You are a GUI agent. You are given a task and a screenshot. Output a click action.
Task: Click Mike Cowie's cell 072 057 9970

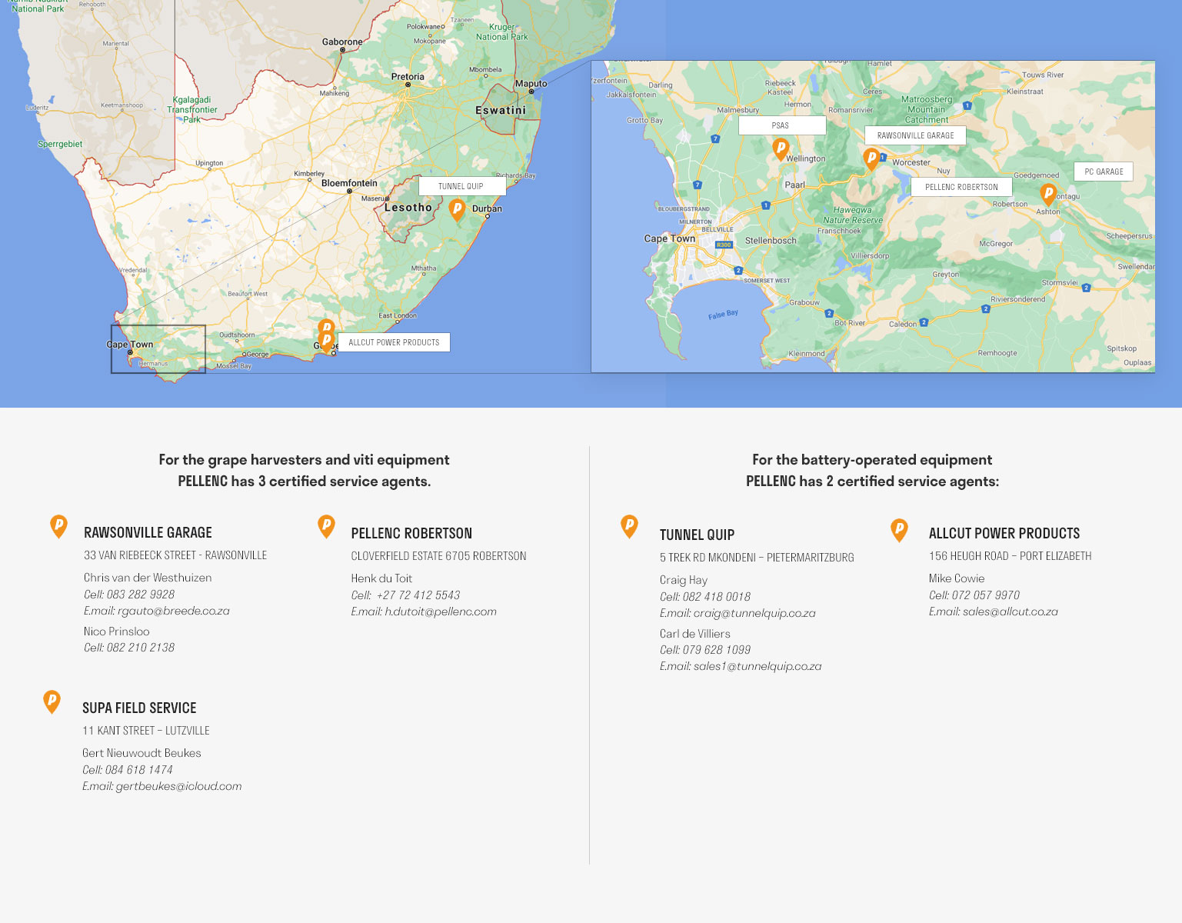(x=986, y=595)
